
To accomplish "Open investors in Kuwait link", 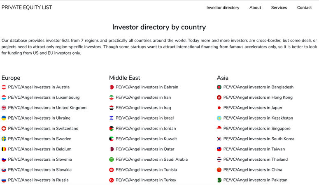I will (146, 139).
